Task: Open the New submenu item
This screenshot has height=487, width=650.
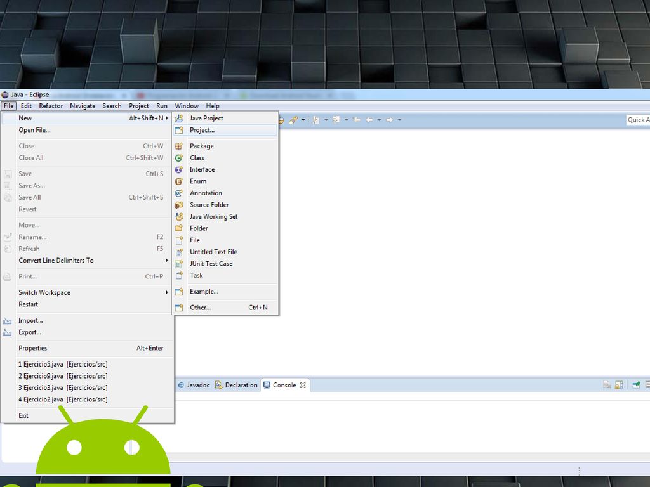Action: pos(86,119)
